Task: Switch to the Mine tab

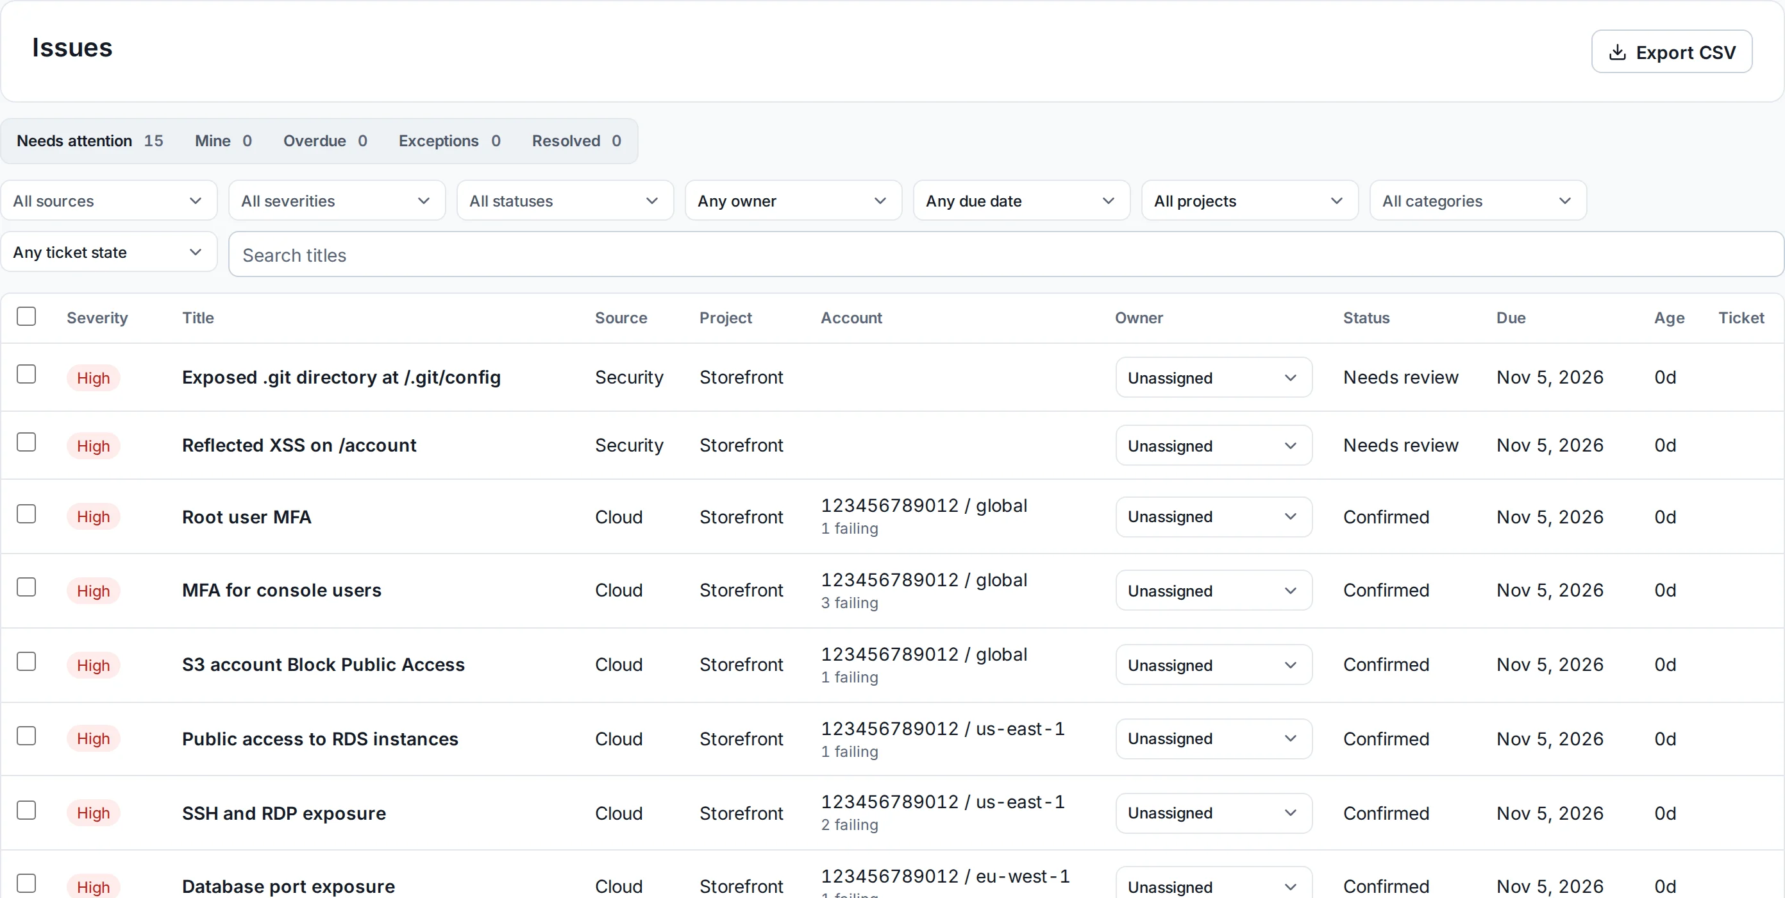Action: pos(223,140)
